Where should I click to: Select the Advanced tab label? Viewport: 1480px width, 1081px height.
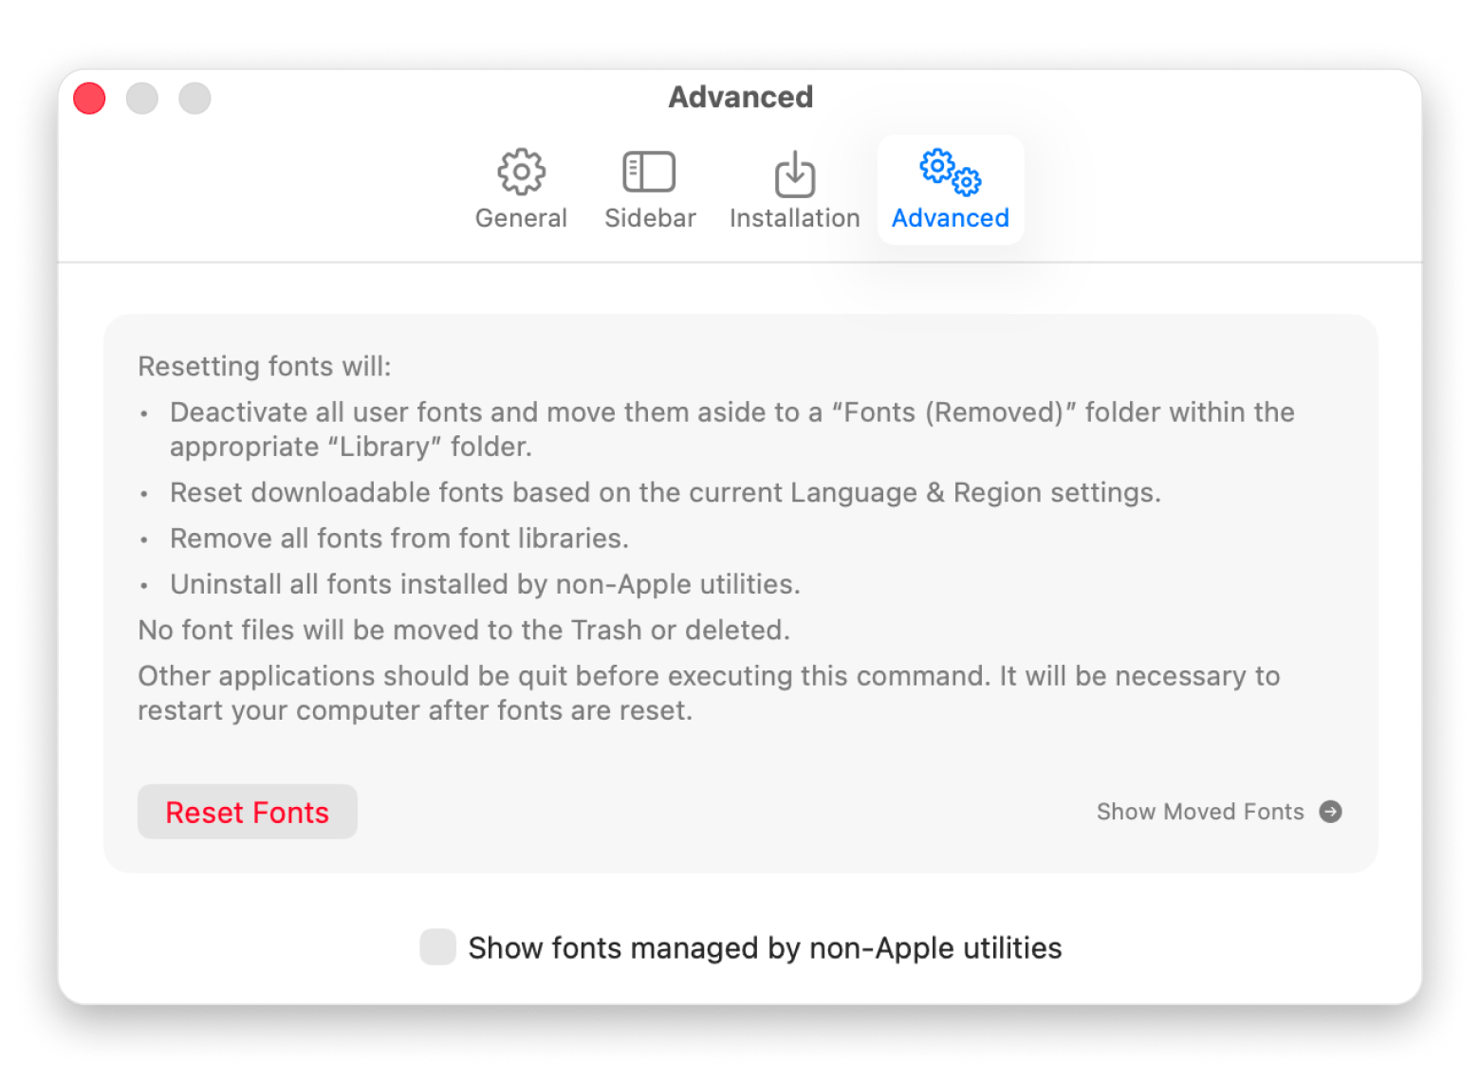(950, 217)
